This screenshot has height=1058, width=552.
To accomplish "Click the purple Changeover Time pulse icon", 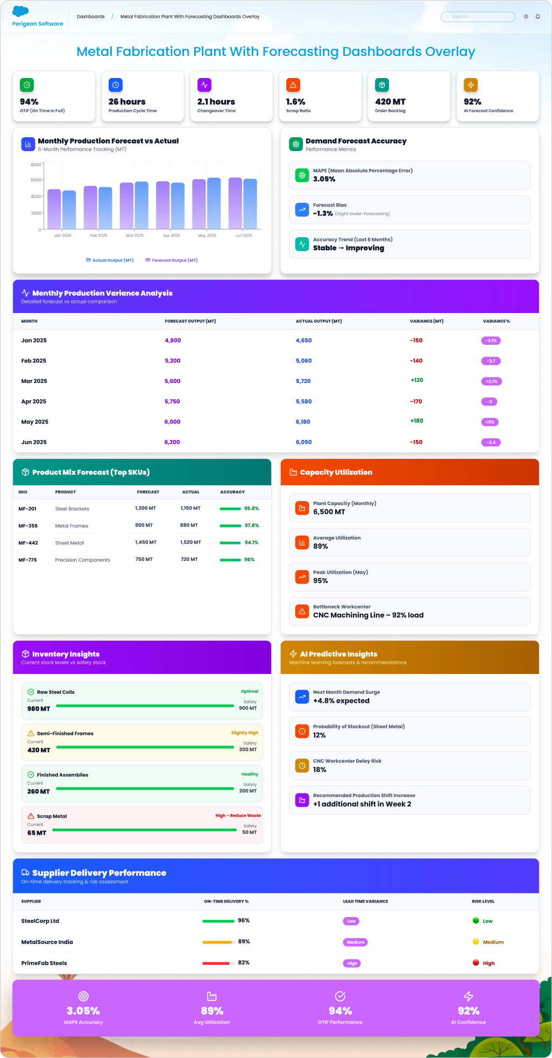I will (204, 85).
